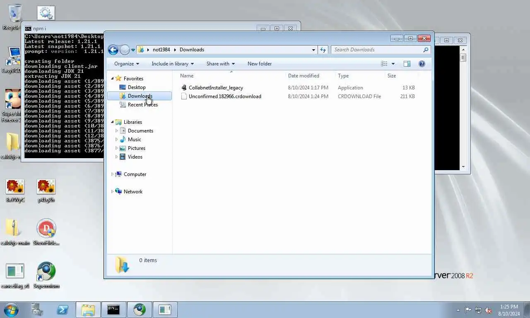The height and width of the screenshot is (318, 530).
Task: Select the 8aYWyC desktop image icon
Action: [x=15, y=191]
